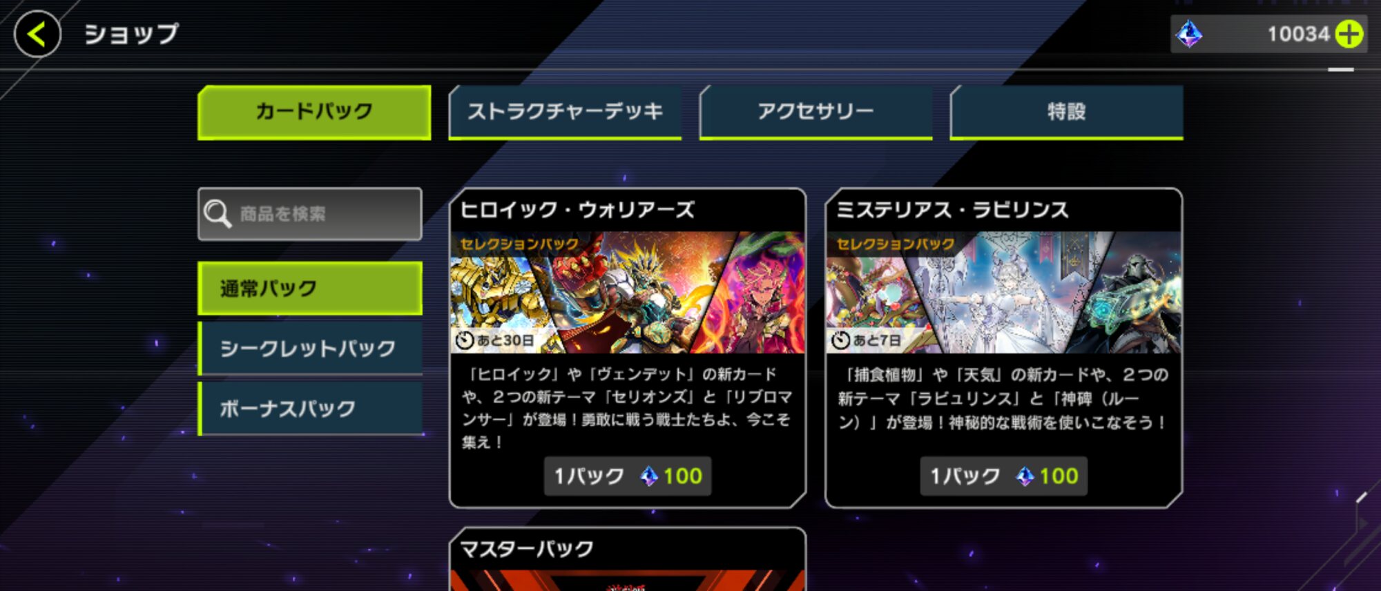Go back using the arrow icon
This screenshot has height=591, width=1381.
tap(37, 34)
